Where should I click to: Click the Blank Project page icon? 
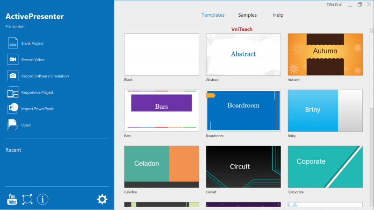click(13, 43)
